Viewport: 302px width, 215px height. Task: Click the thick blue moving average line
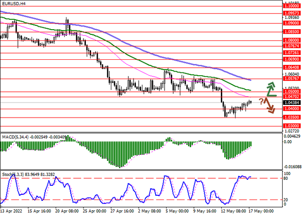[125, 43]
